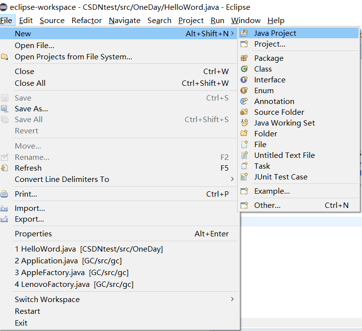
Task: Click the Folder icon in submenu
Action: pos(244,133)
